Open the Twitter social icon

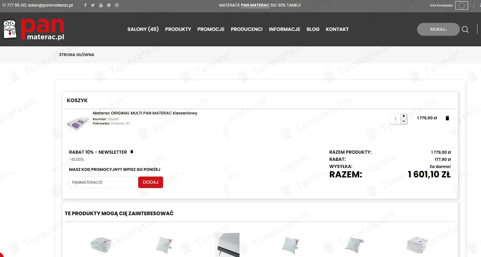click(x=93, y=5)
